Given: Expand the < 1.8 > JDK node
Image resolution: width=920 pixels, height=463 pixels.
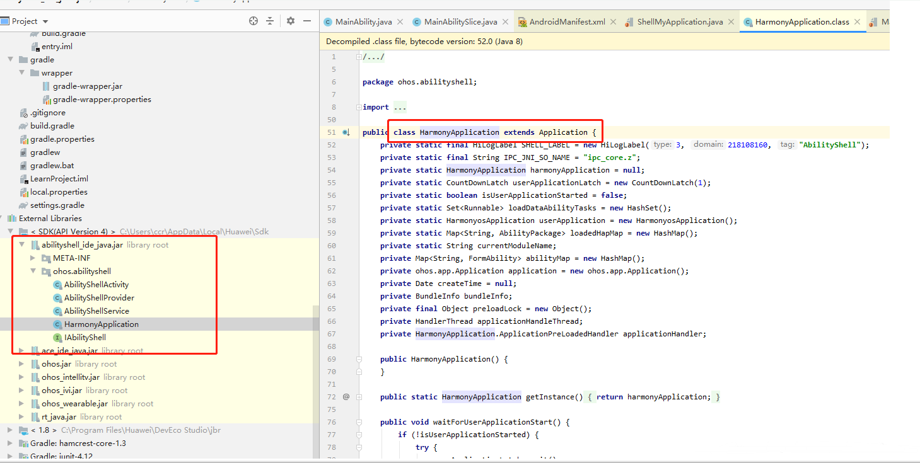Looking at the screenshot, I should pyautogui.click(x=10, y=430).
